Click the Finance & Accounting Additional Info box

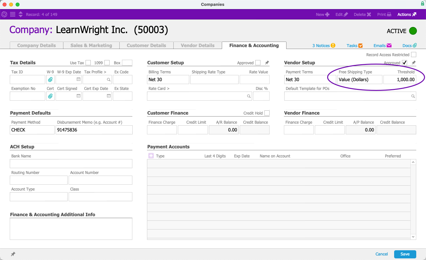coord(71,229)
